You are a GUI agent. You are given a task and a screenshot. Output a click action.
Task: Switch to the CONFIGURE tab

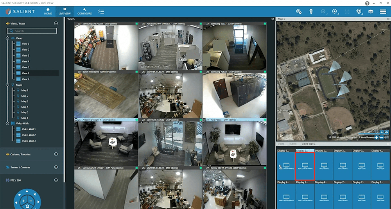coord(84,11)
